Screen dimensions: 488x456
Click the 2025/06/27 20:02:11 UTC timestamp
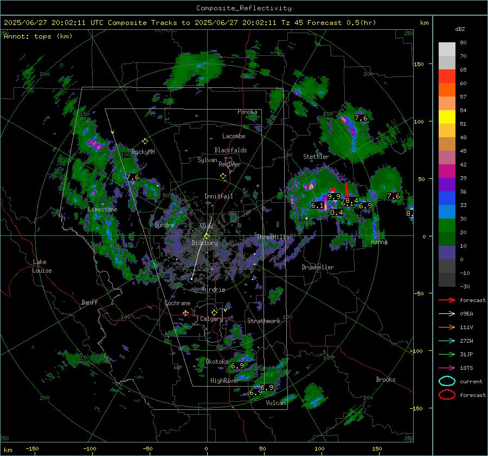point(49,23)
